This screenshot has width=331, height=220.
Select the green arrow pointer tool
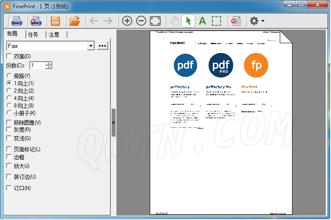coord(188,21)
